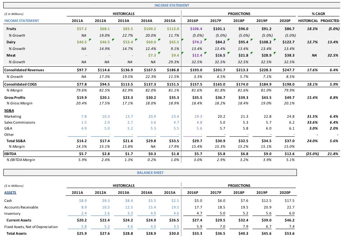This screenshot has width=344, height=241.
Task: Select the BALANCE SHEET title banner
Action: (150, 173)
